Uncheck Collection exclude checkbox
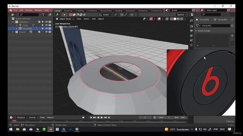243x136 pixels. 39,22
